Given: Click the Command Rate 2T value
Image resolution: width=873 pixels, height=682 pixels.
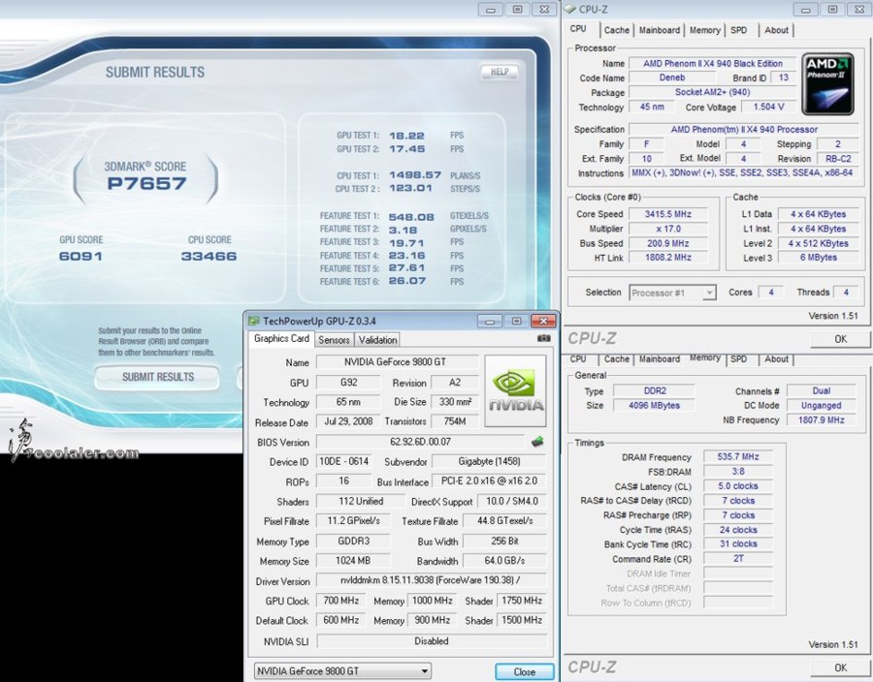Looking at the screenshot, I should coord(738,559).
